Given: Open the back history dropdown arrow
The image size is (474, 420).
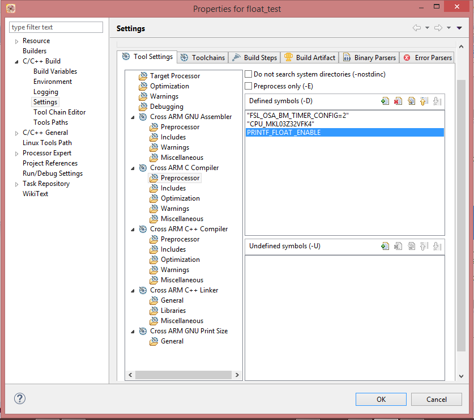Looking at the screenshot, I should (x=427, y=28).
